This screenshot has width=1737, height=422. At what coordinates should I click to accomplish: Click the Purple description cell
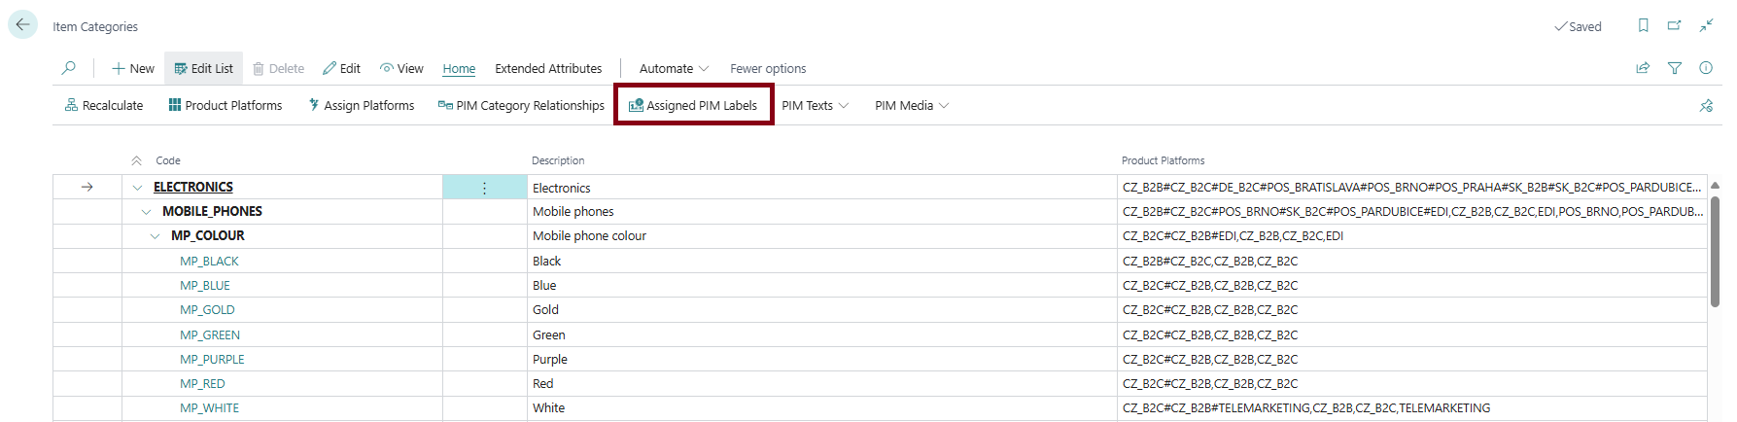click(x=822, y=360)
